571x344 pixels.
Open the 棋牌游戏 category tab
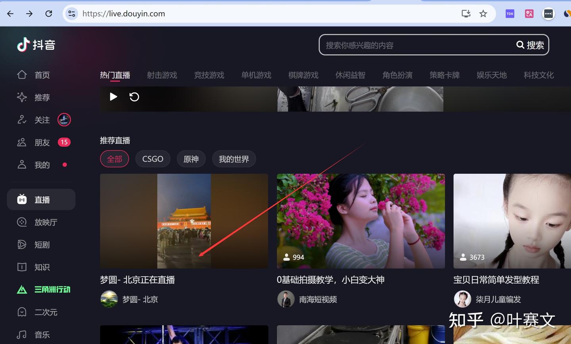(x=303, y=75)
